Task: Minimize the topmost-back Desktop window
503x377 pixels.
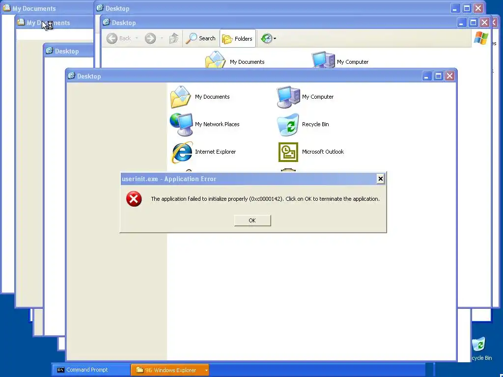Action: [x=455, y=8]
